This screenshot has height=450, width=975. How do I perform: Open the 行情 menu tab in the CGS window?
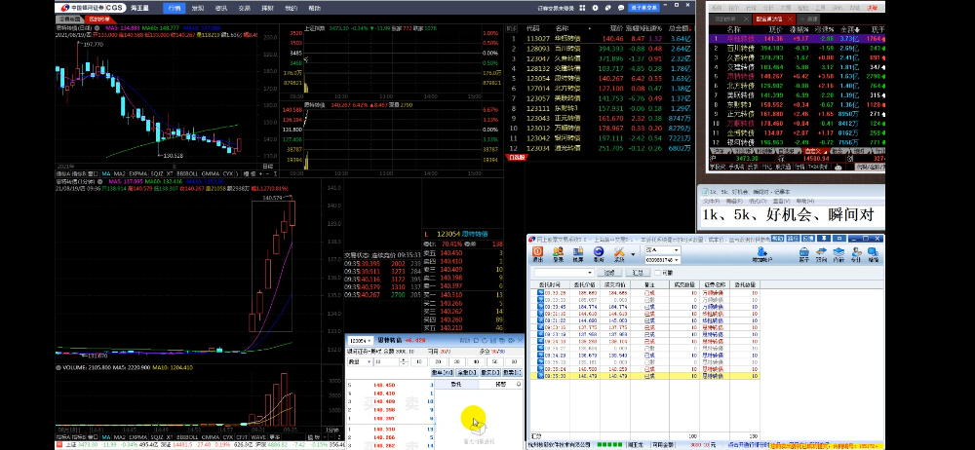(x=175, y=8)
